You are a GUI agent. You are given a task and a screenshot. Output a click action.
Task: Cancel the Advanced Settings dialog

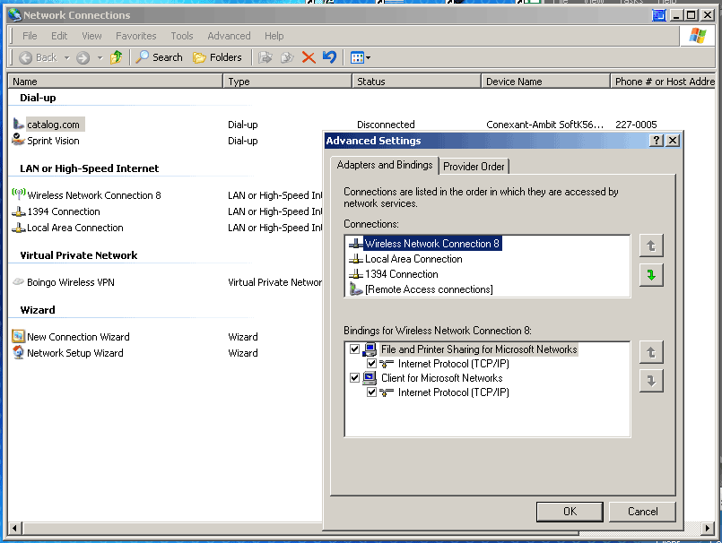(x=642, y=512)
